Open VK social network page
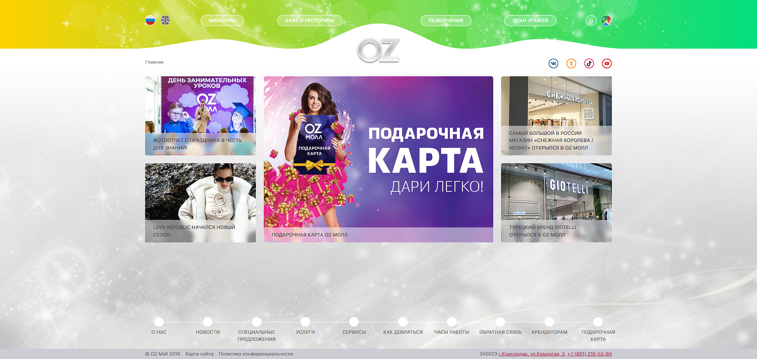The height and width of the screenshot is (359, 757). pos(553,63)
